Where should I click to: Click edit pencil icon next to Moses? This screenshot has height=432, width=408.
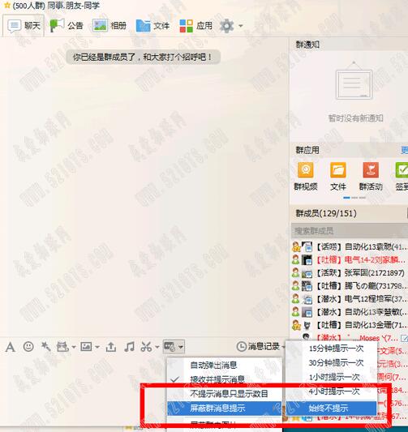[404, 338]
